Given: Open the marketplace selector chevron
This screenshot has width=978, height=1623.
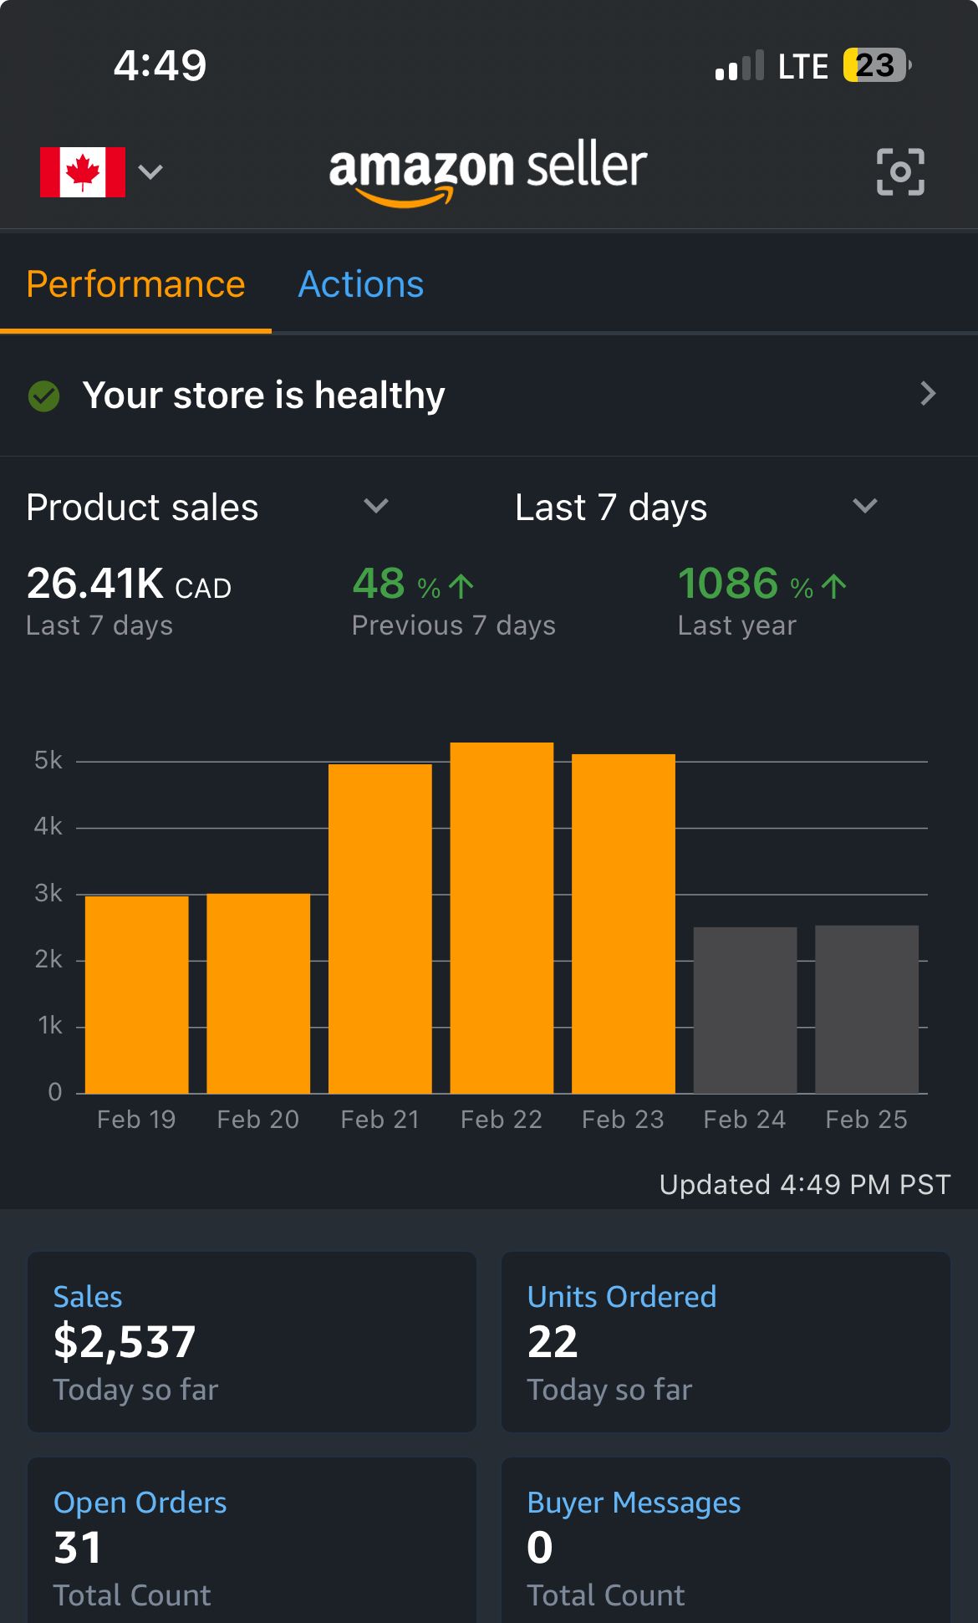Looking at the screenshot, I should pyautogui.click(x=150, y=171).
